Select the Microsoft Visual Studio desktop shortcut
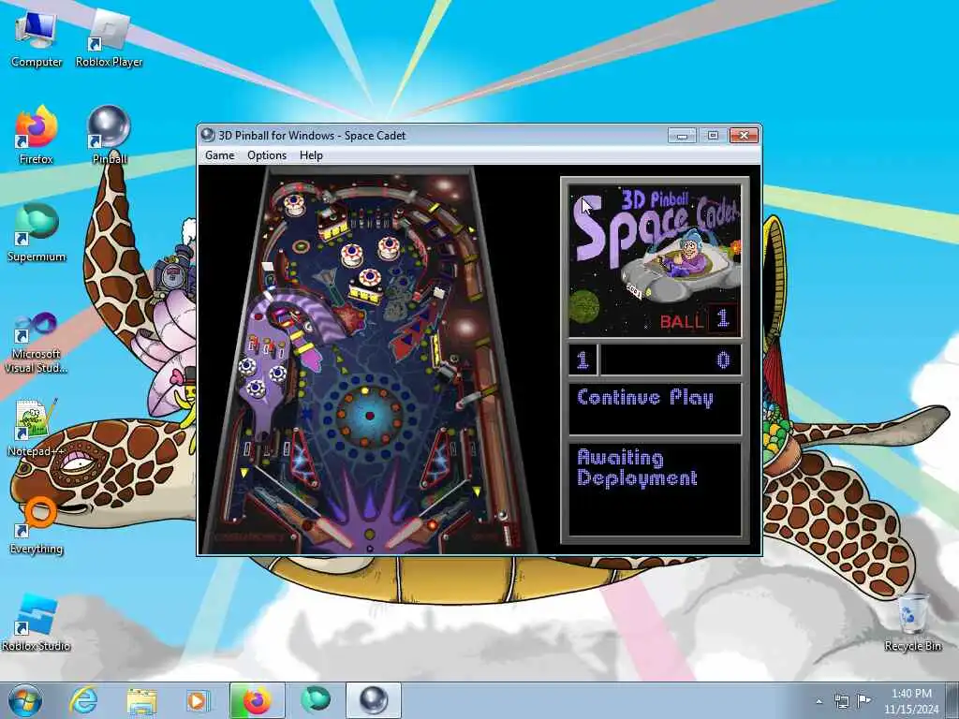 point(37,343)
